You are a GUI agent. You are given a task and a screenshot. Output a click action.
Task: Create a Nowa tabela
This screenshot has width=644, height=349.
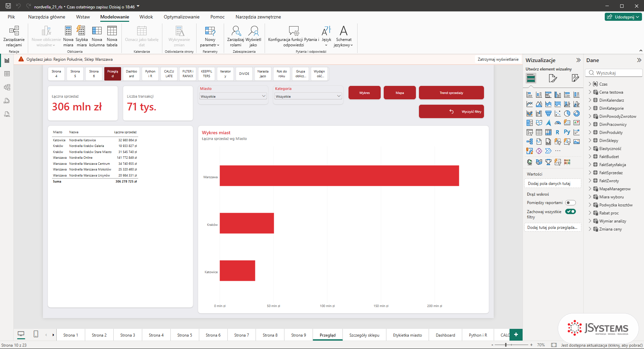[x=112, y=36]
